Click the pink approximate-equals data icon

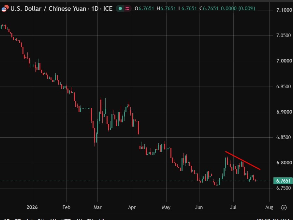pyautogui.click(x=127, y=8)
